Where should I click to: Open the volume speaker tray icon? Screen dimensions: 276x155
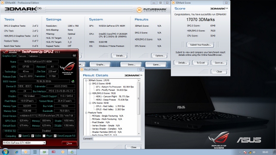point(254,152)
